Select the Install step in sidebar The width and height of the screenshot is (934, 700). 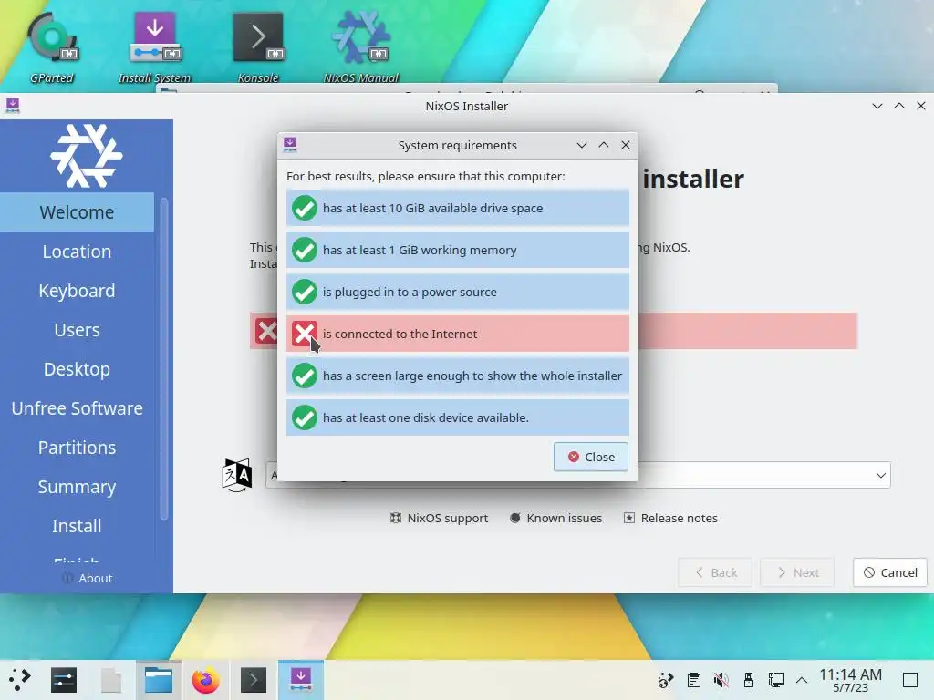pos(77,526)
